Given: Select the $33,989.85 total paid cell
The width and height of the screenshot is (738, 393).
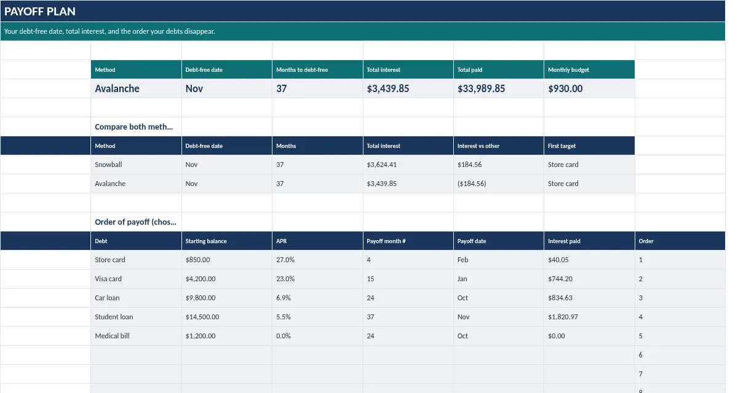Looking at the screenshot, I should click(499, 88).
